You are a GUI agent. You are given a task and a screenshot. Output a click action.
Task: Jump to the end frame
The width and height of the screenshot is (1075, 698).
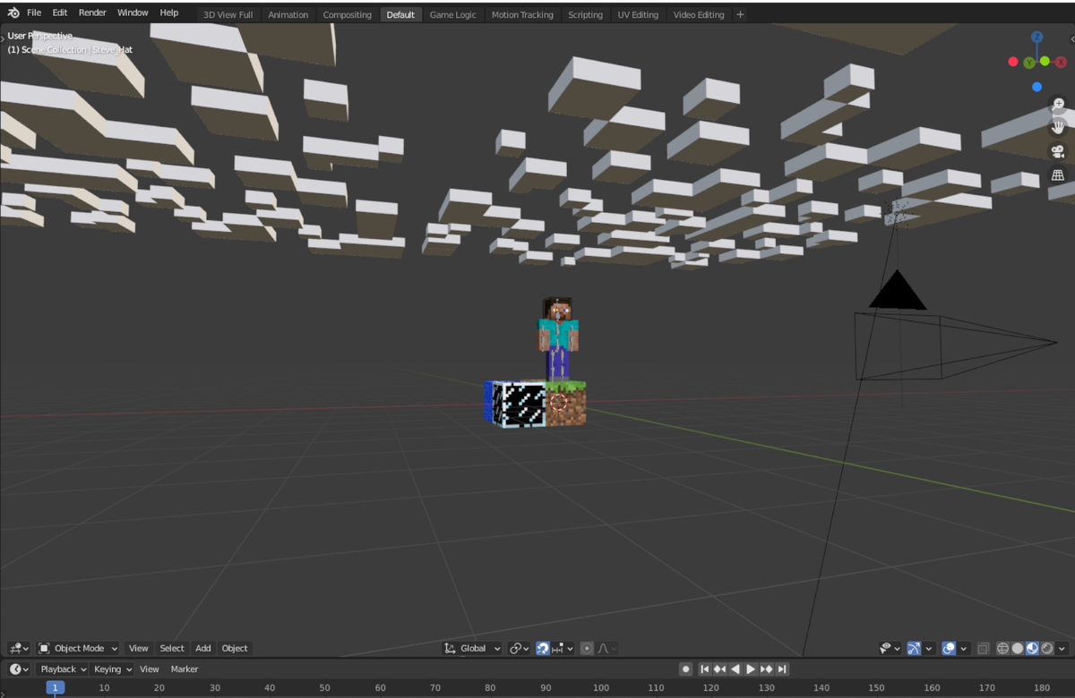pyautogui.click(x=782, y=668)
